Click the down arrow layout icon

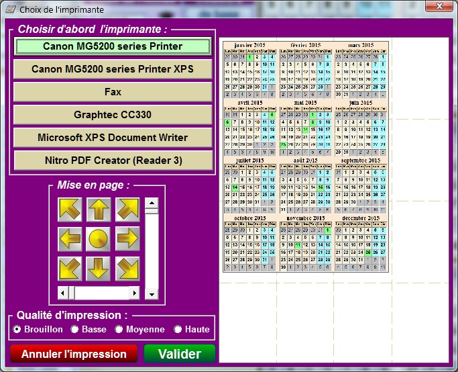click(98, 269)
